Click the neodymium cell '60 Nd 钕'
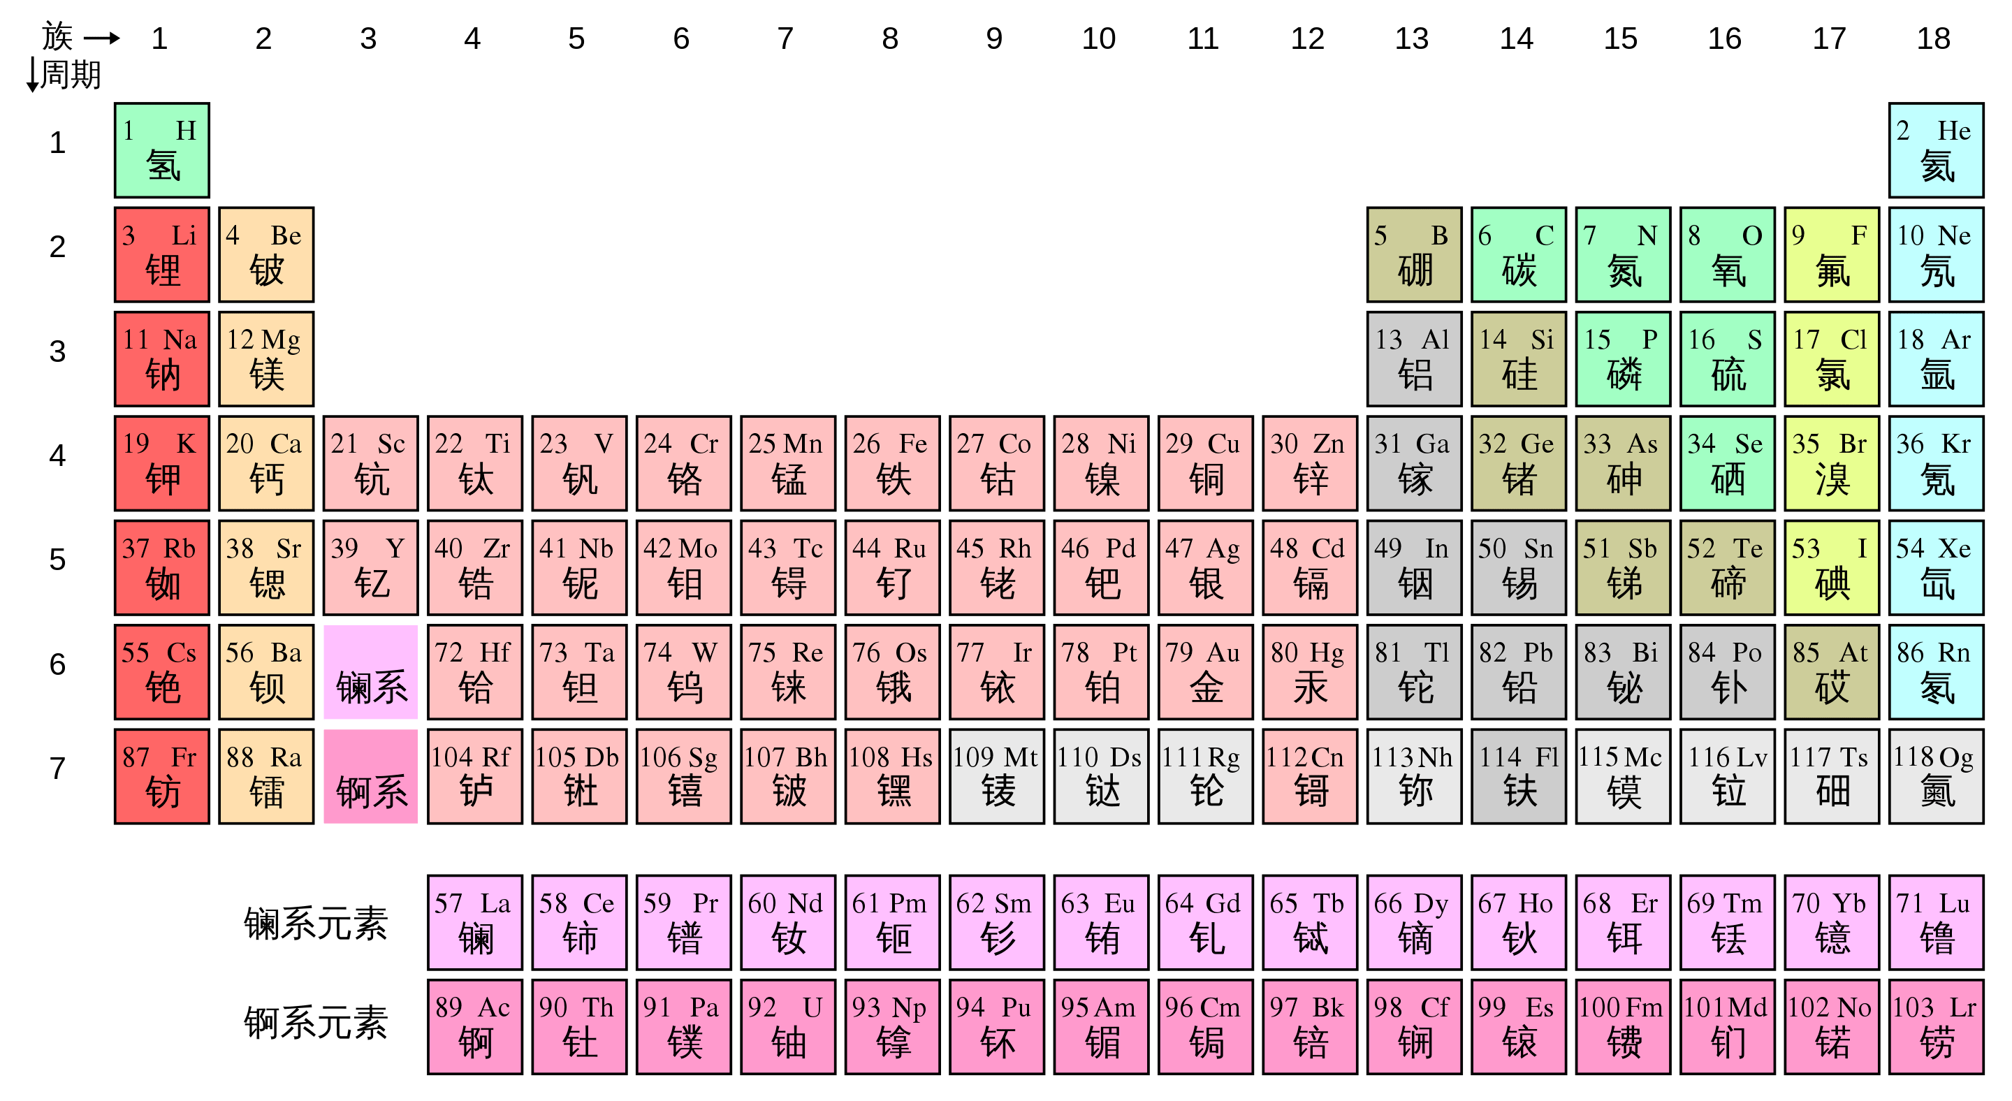Viewport: 2012px width, 1101px height. click(788, 922)
